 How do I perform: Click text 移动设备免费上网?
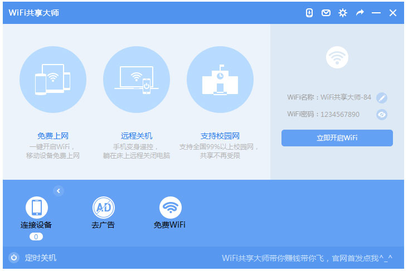click(x=53, y=156)
